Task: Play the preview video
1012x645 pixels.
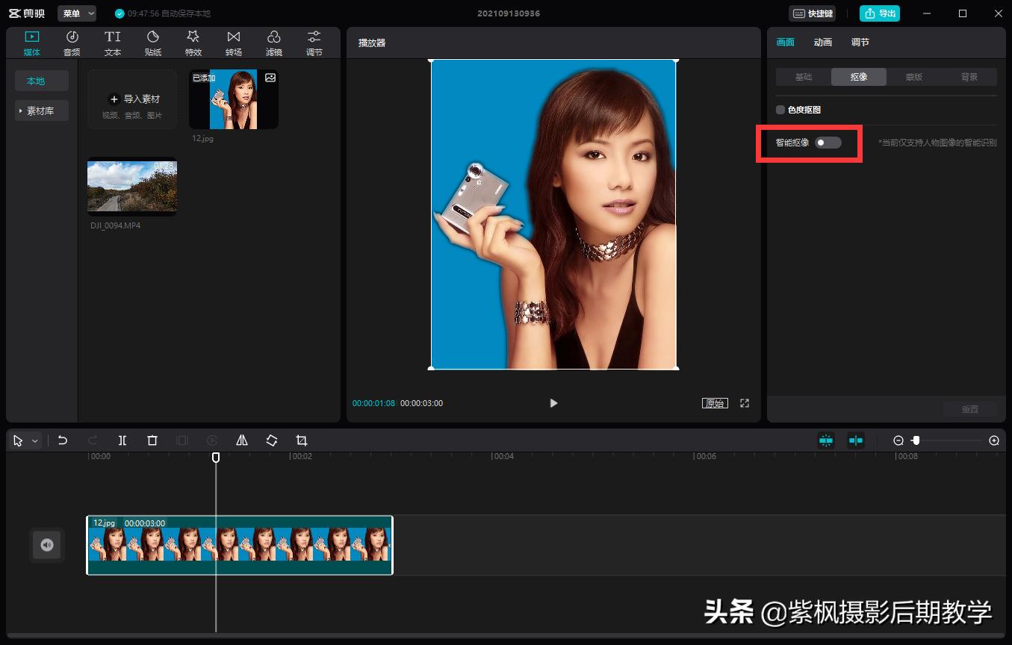Action: coord(553,403)
